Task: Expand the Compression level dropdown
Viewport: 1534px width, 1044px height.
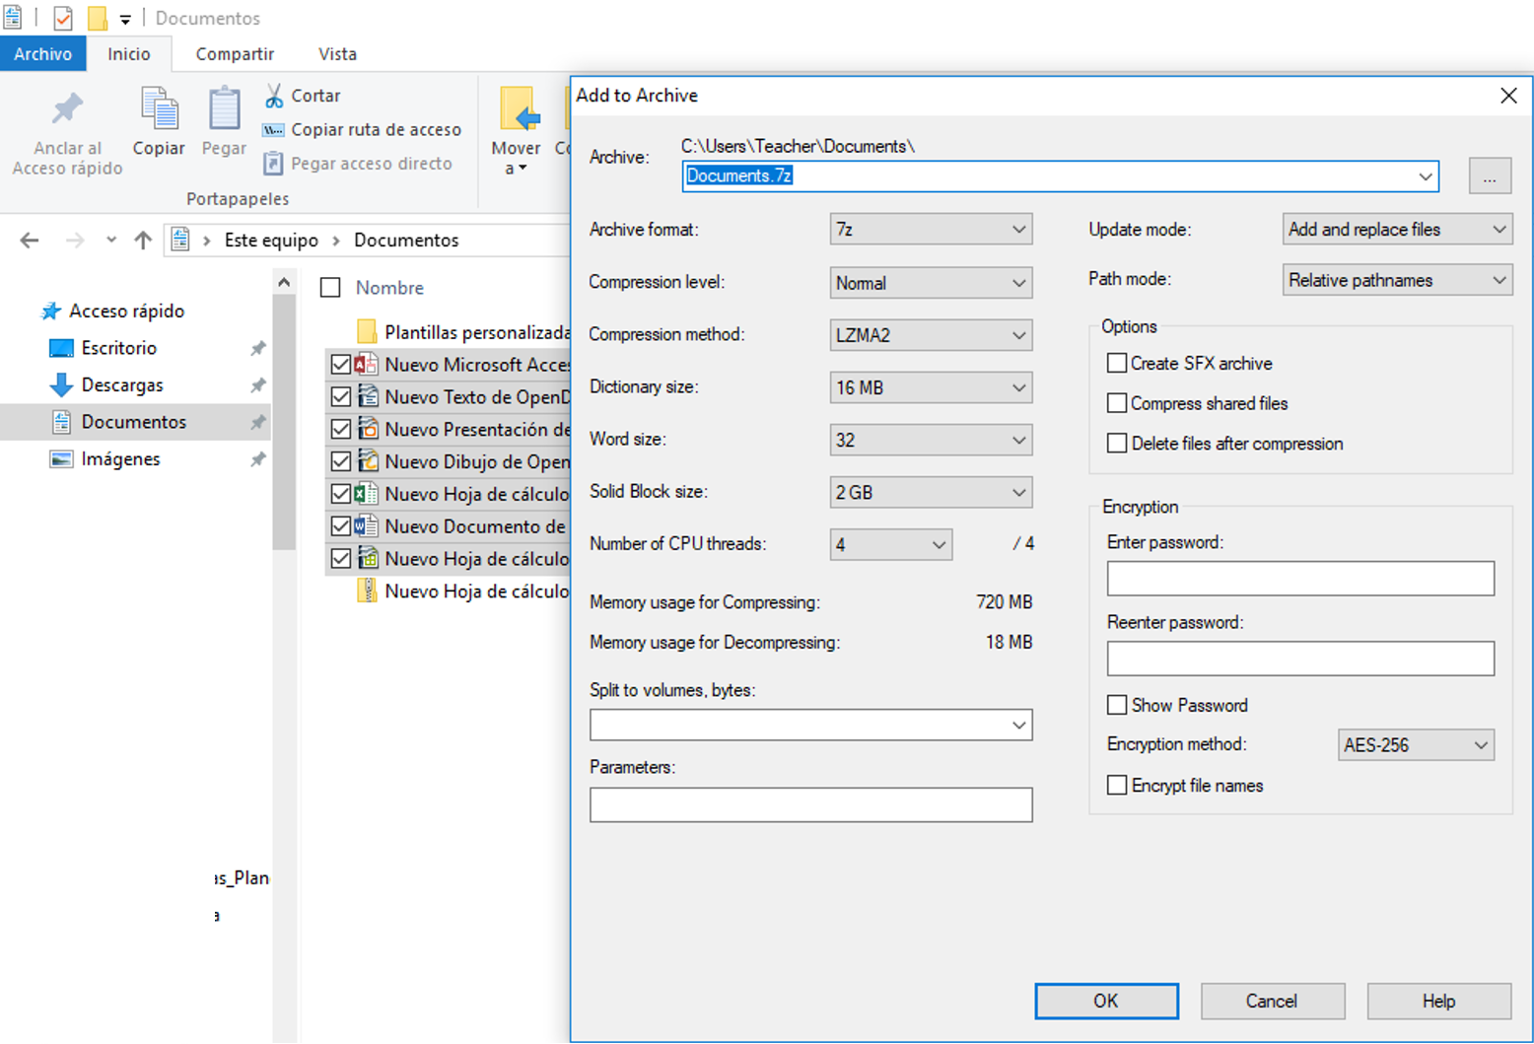Action: pos(930,283)
